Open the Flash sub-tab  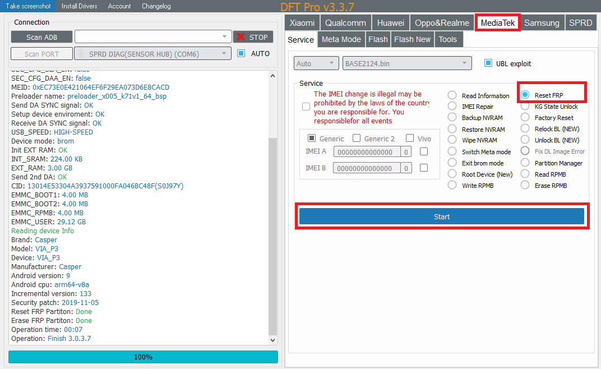coord(378,39)
